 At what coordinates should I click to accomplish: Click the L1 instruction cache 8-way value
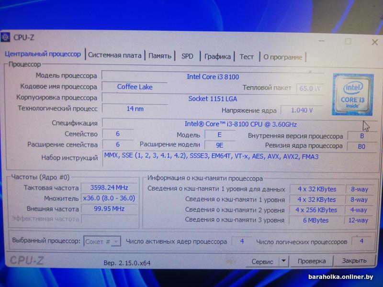click(x=359, y=199)
